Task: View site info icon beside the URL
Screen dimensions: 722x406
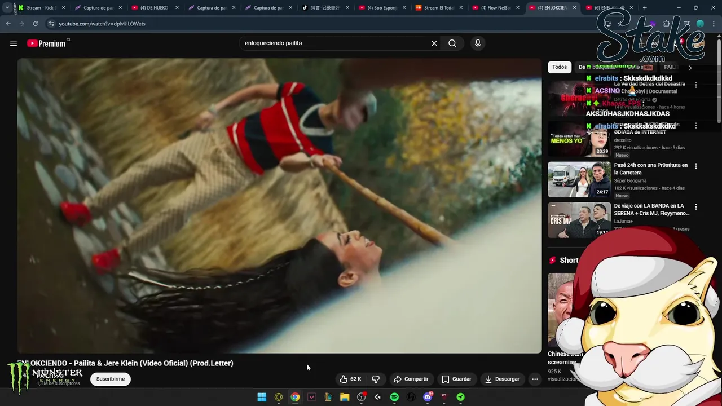Action: (x=51, y=24)
